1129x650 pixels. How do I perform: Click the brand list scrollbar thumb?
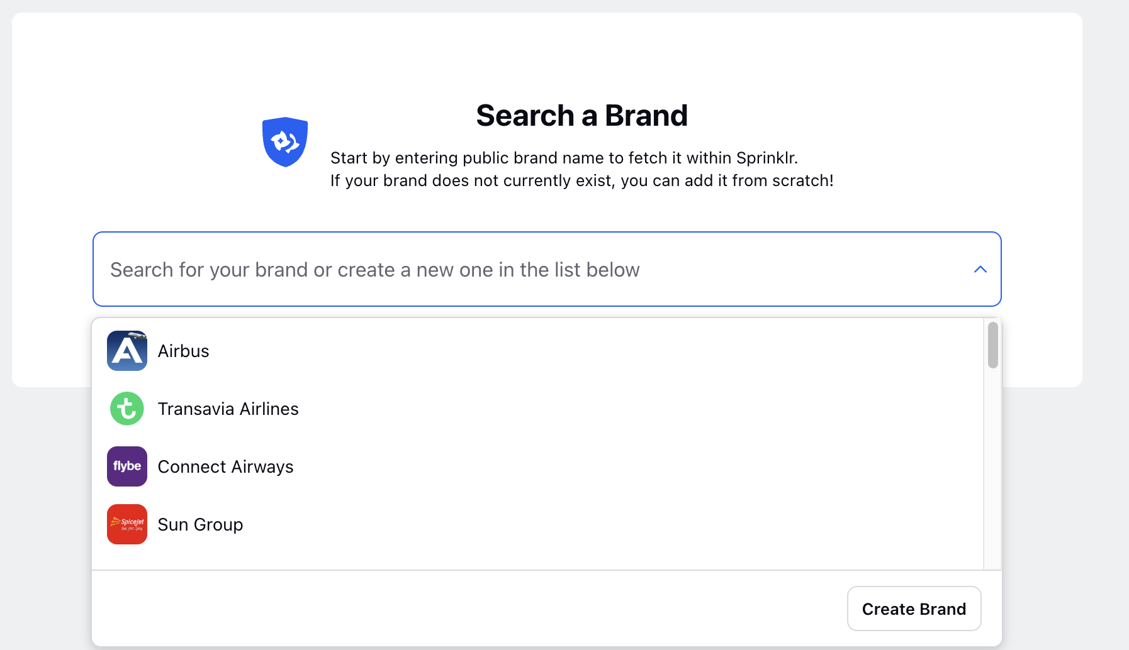pos(992,345)
